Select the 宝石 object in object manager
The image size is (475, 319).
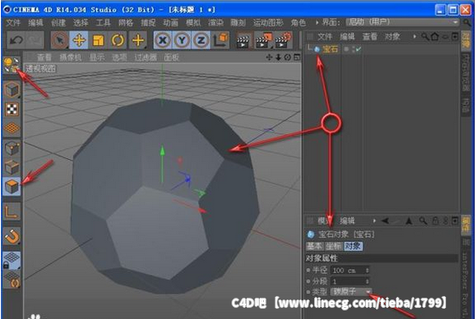pyautogui.click(x=330, y=49)
